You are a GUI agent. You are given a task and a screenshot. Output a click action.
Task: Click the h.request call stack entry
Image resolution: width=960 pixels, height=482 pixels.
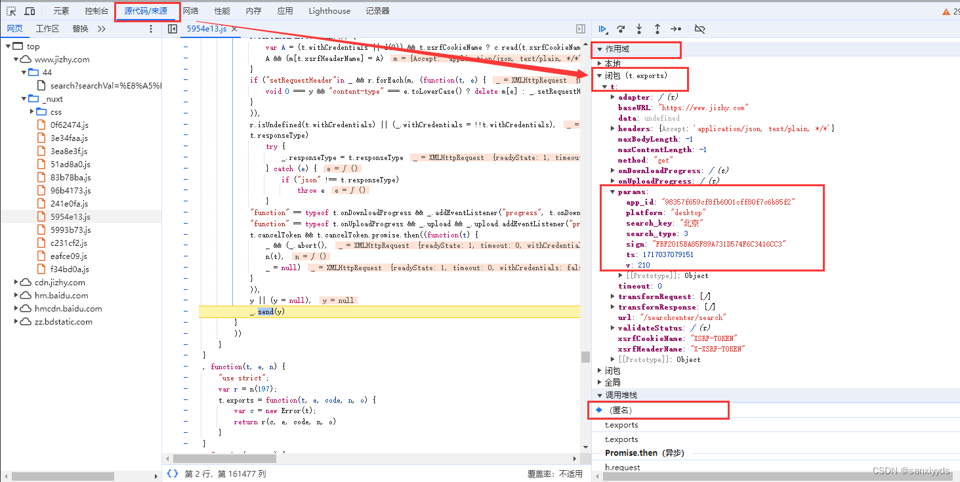pos(623,466)
